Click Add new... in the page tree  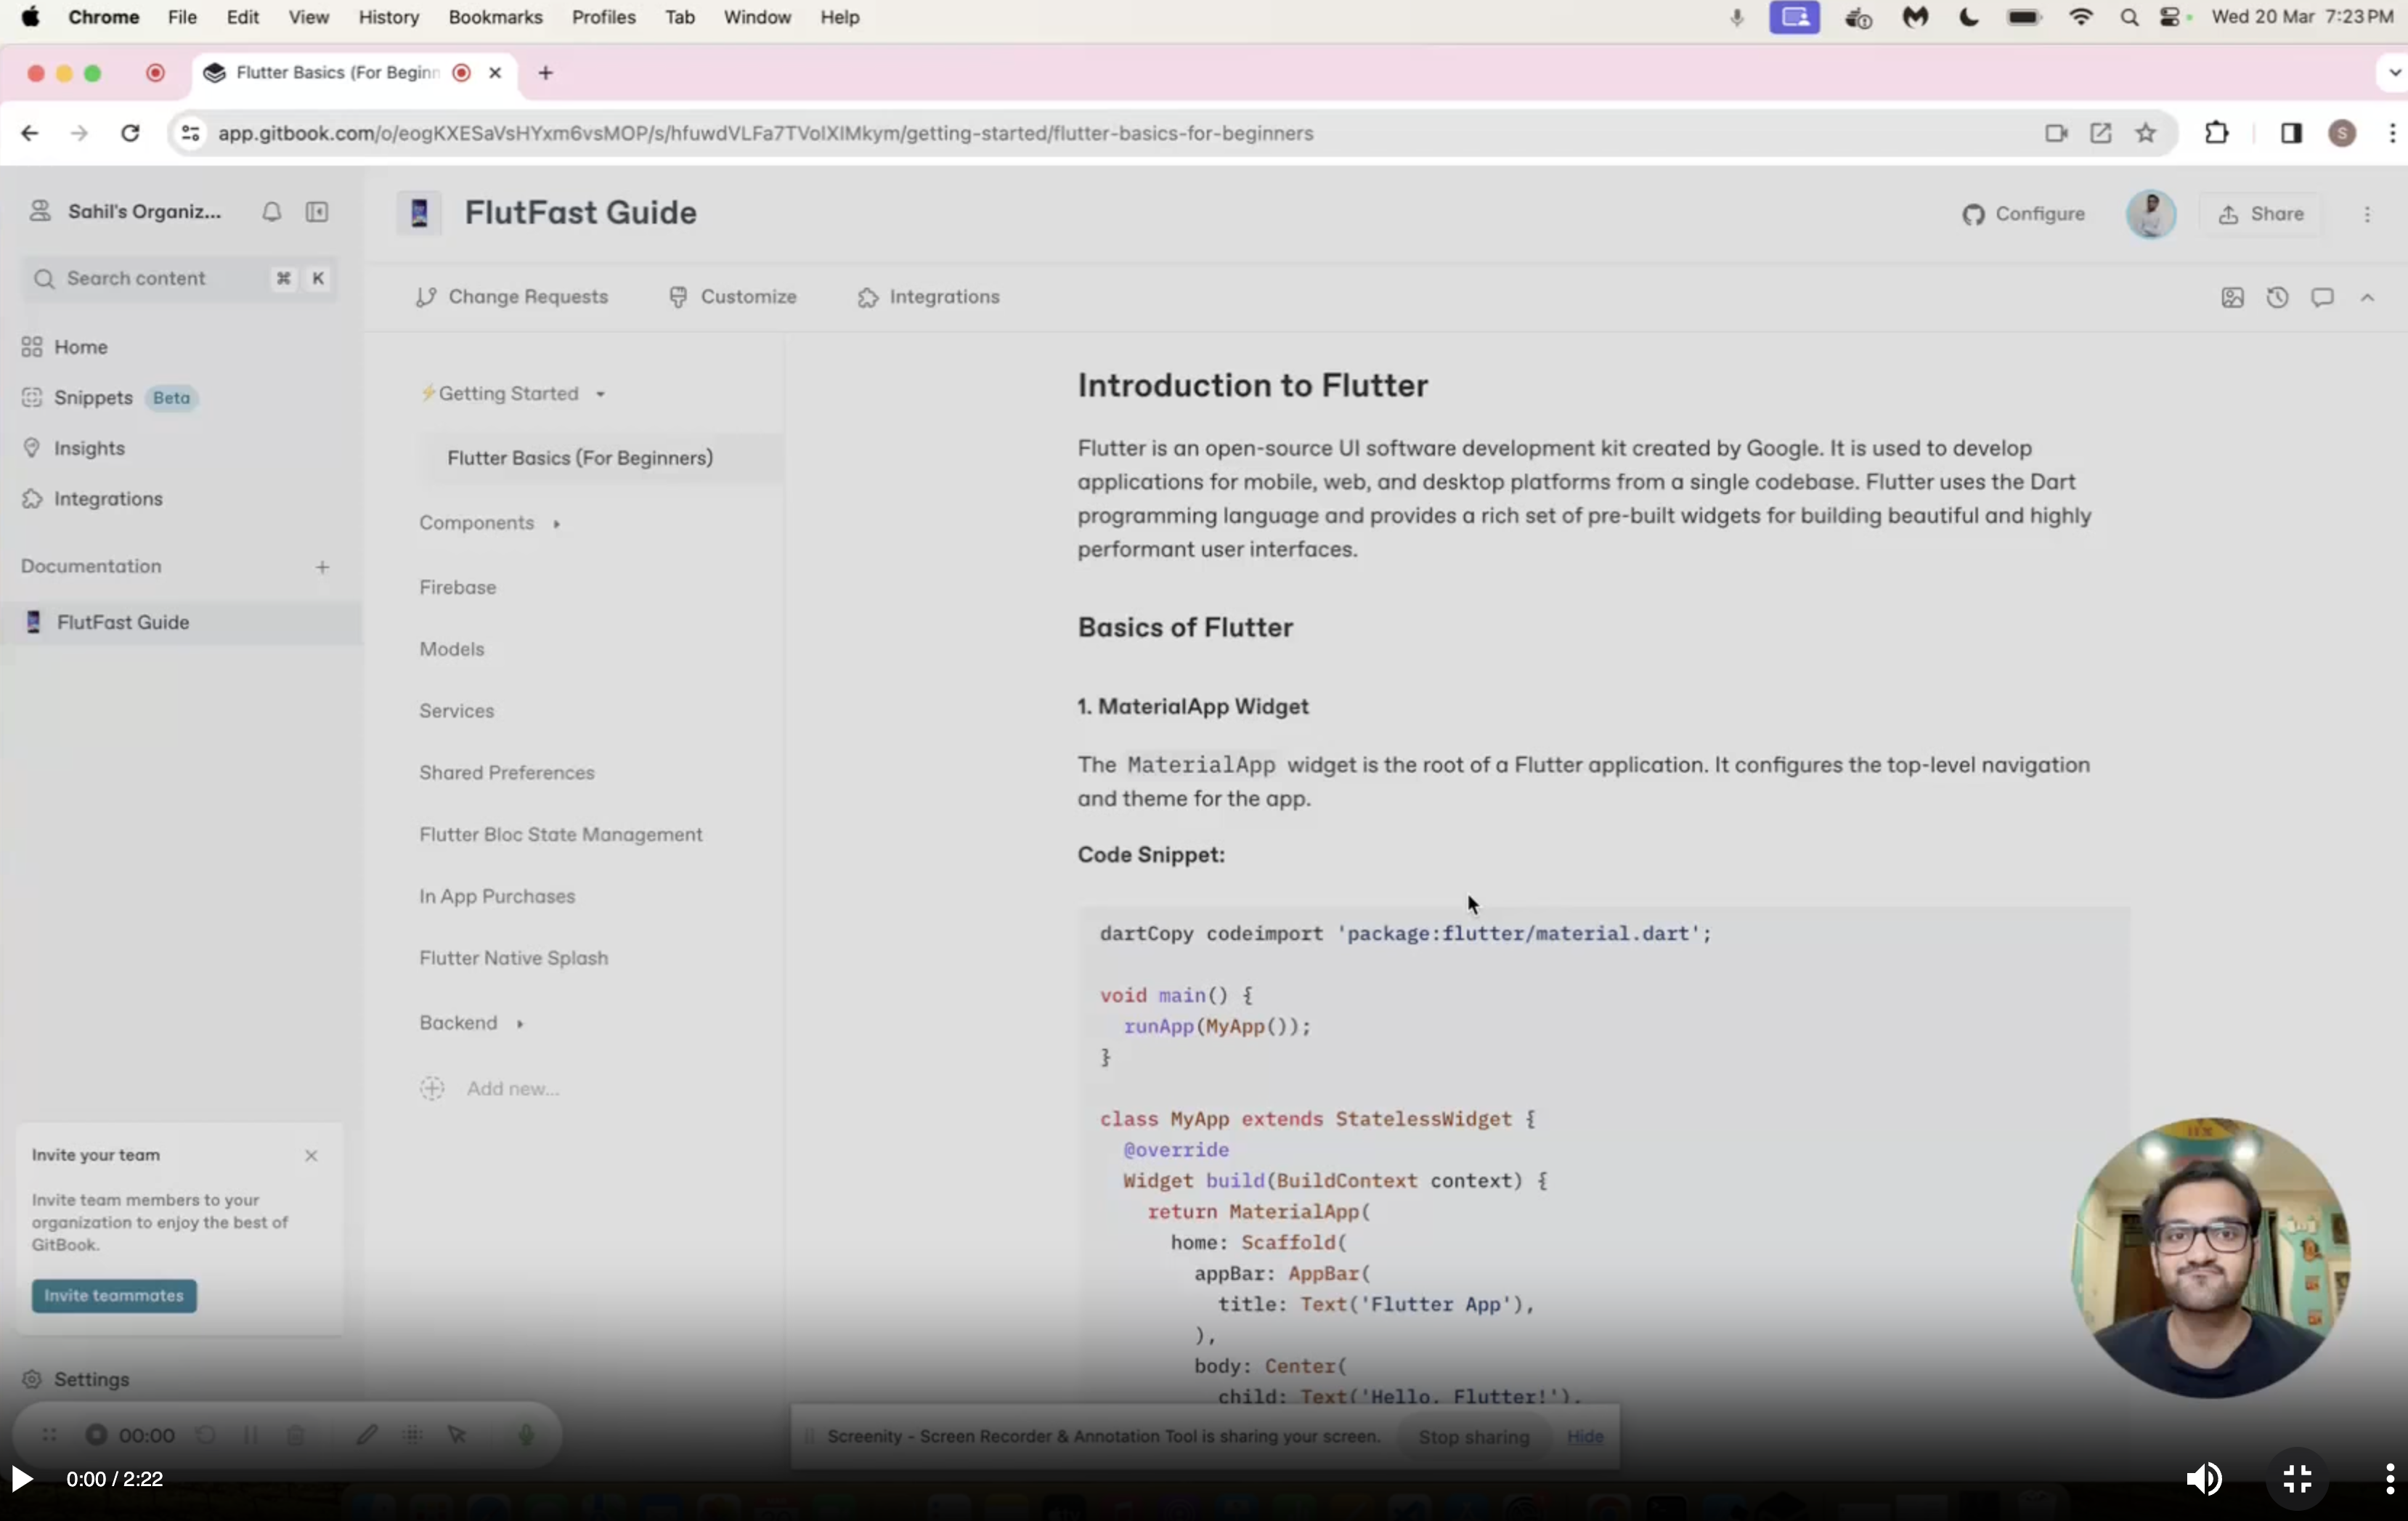tap(490, 1089)
